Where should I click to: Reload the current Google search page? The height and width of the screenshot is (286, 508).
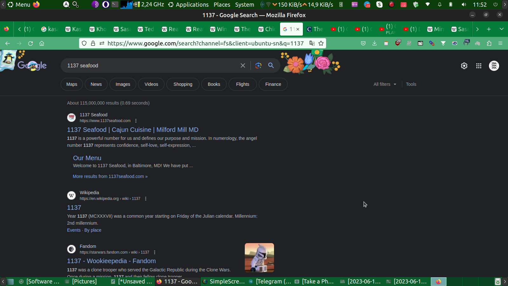(30, 43)
